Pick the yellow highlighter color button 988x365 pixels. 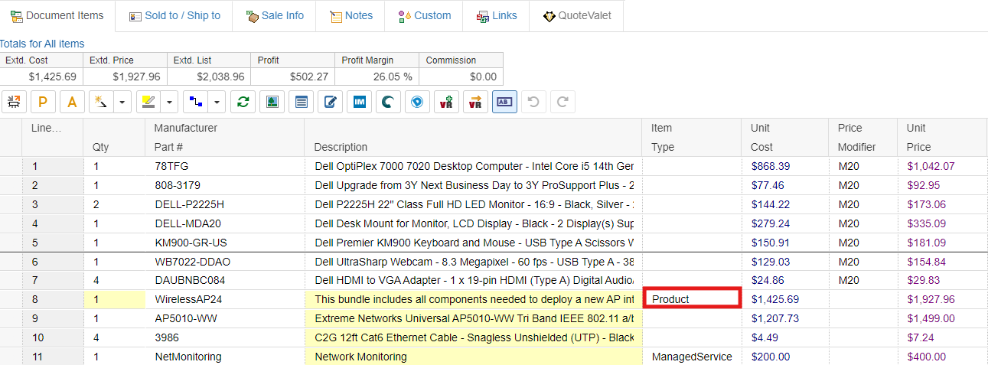[x=148, y=102]
